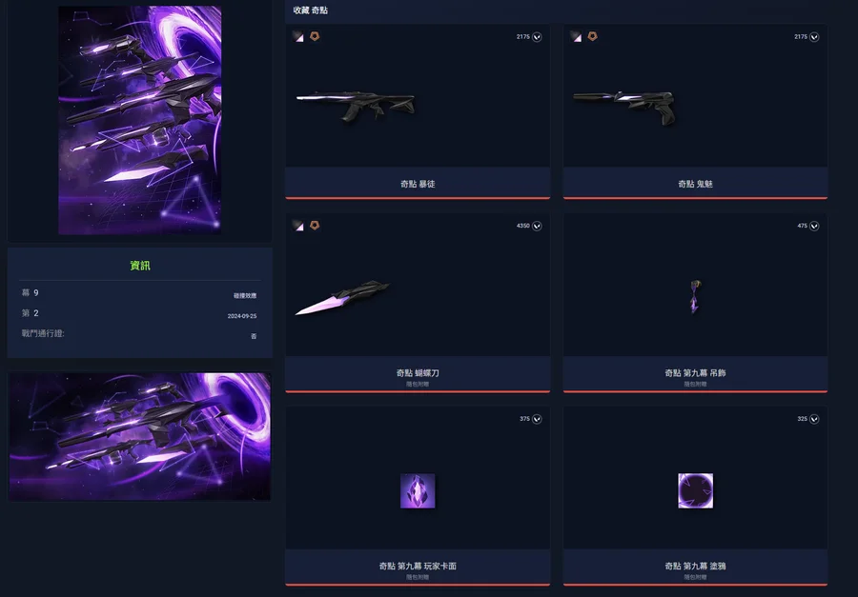Click the orange edition tier icon on 奇點 鬼魅

click(x=592, y=36)
